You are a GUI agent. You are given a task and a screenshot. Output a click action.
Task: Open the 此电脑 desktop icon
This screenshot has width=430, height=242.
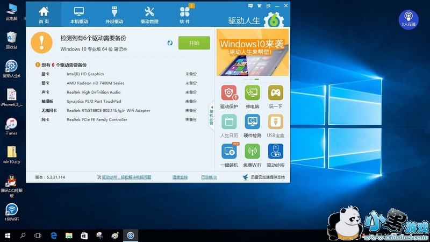[x=11, y=12]
